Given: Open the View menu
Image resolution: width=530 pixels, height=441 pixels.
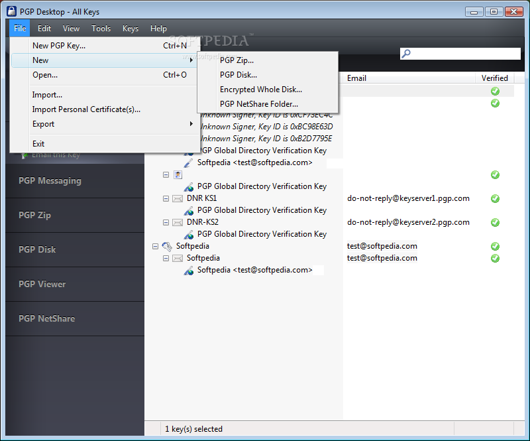Looking at the screenshot, I should [x=71, y=29].
